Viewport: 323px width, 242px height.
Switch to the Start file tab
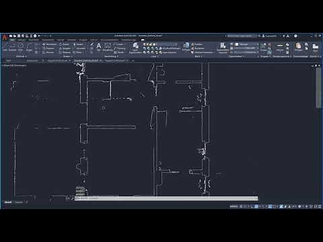pos(9,61)
